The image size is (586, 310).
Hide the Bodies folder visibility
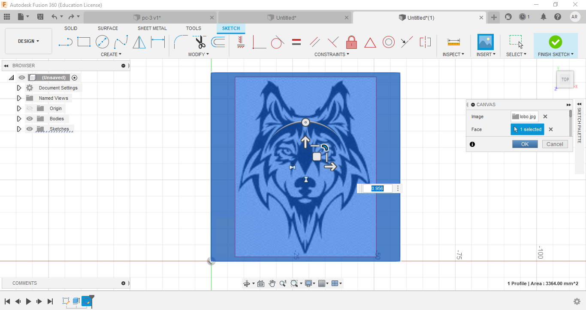pos(30,119)
